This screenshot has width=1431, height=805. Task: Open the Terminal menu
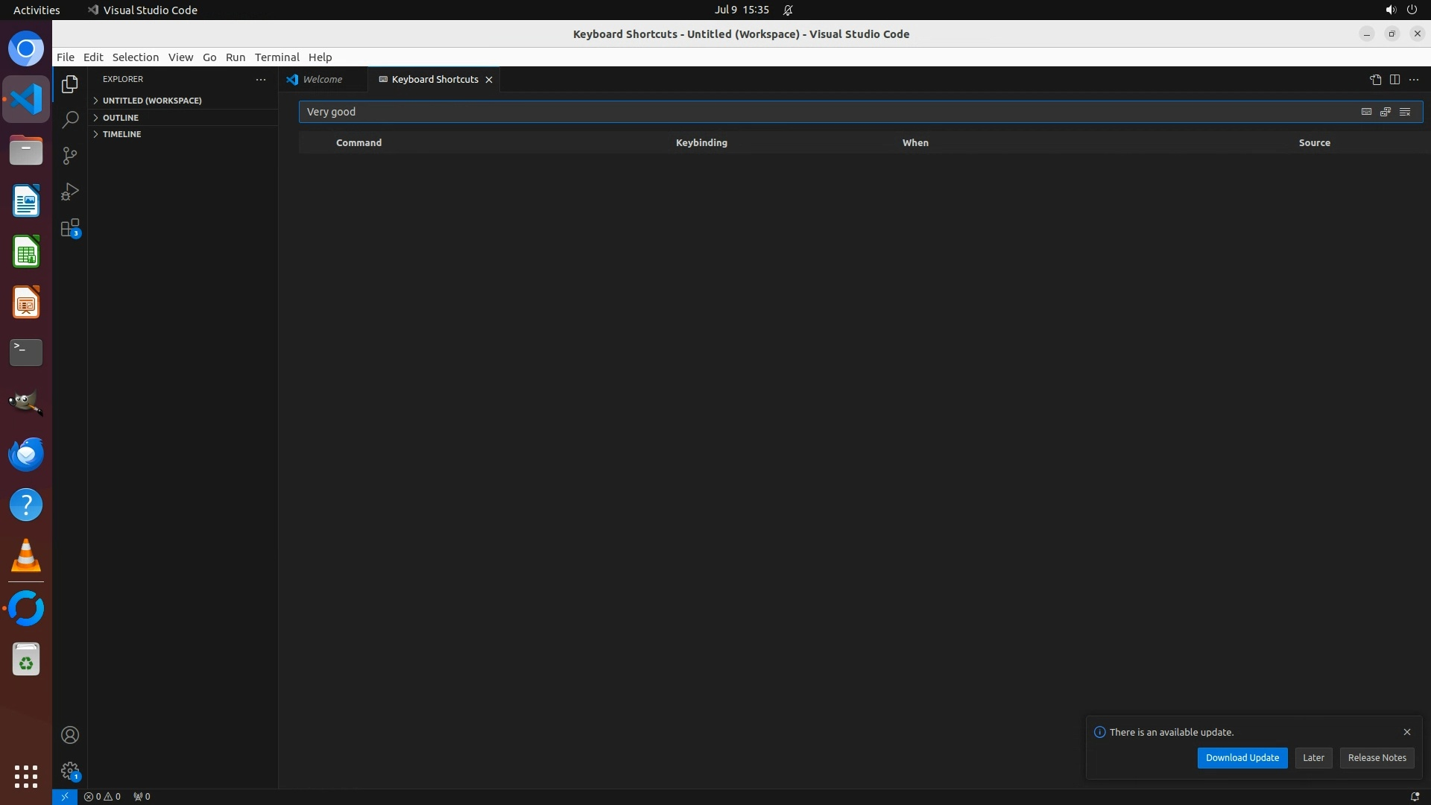[x=277, y=57]
